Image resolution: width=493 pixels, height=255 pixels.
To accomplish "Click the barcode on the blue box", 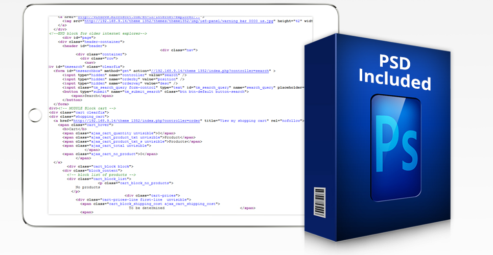I will pos(319,201).
